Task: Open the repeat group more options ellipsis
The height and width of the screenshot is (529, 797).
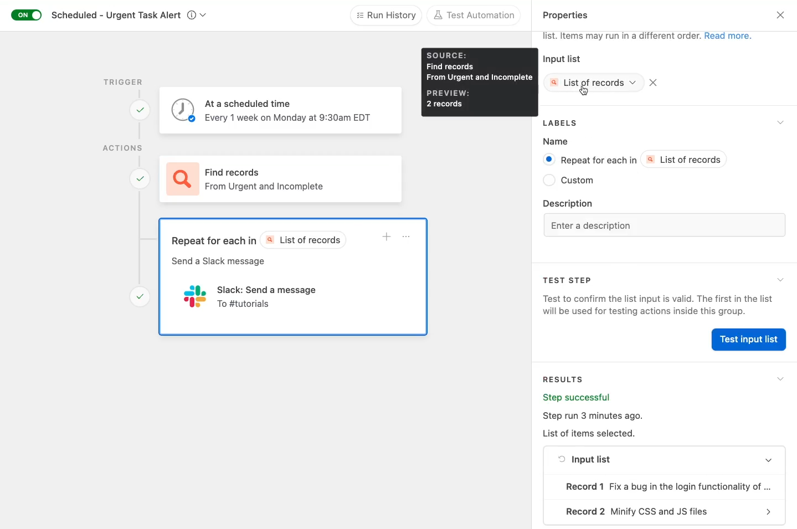Action: [406, 237]
